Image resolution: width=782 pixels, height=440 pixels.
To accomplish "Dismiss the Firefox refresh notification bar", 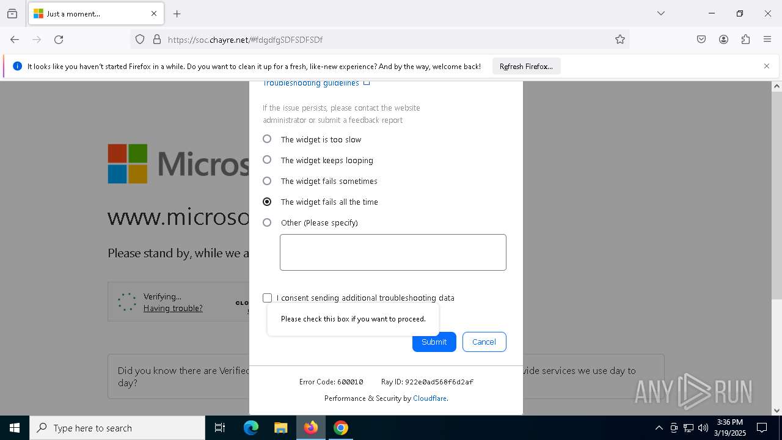I will point(767,66).
